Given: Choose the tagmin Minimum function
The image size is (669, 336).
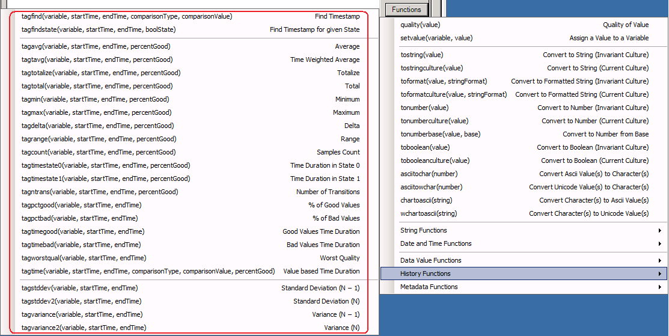Looking at the screenshot, I should [x=190, y=99].
